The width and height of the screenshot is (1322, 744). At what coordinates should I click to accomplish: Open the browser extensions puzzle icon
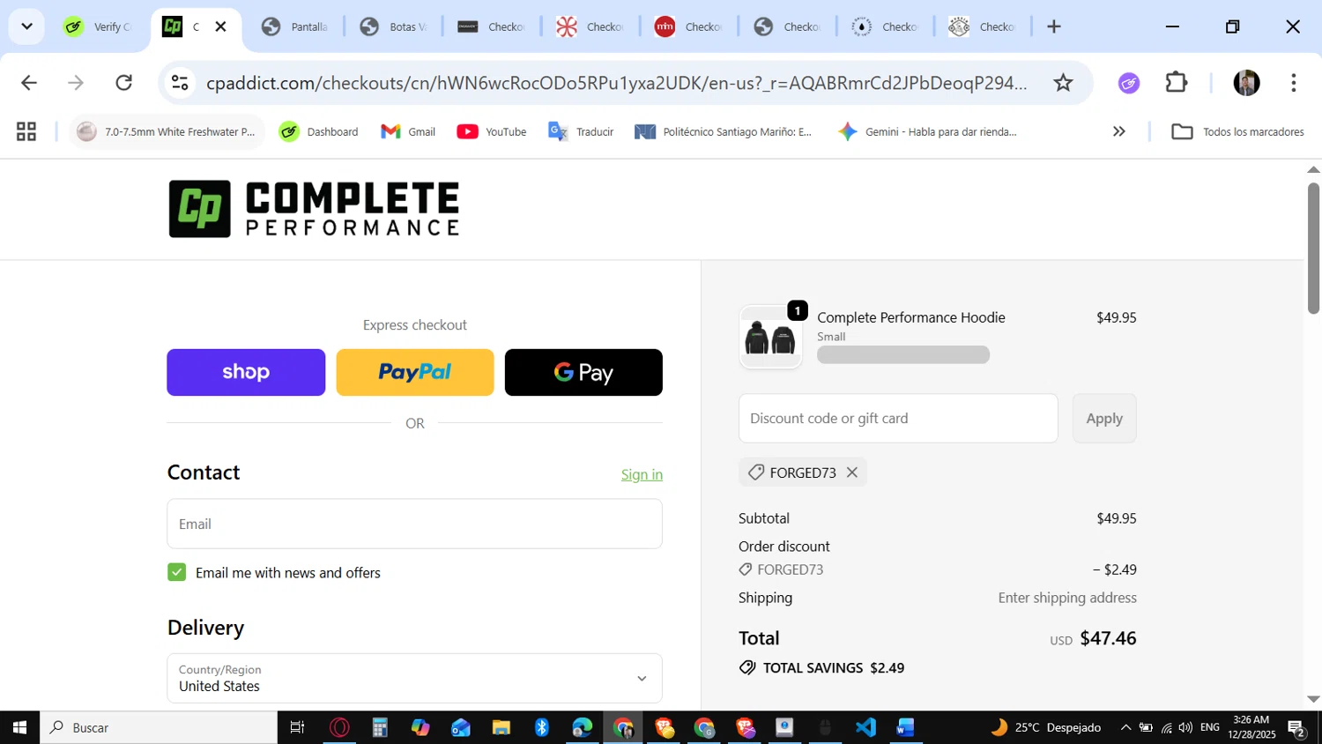click(1177, 83)
